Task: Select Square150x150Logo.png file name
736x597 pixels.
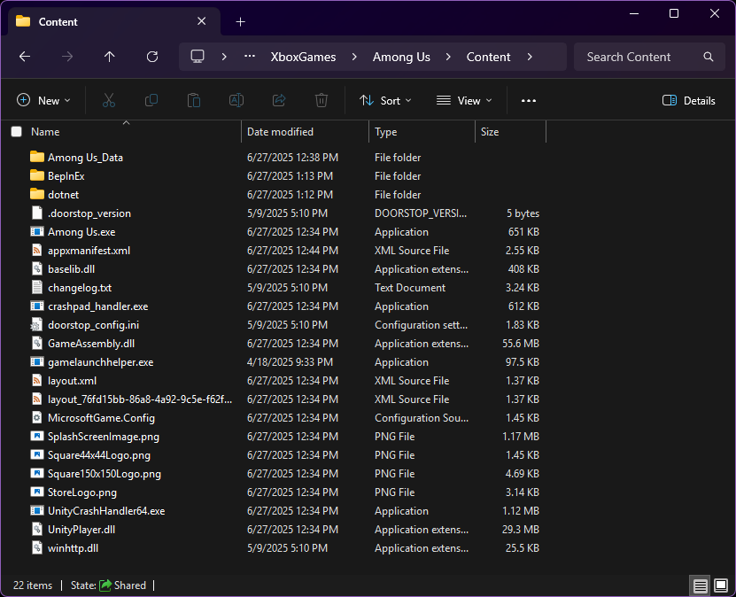Action: (105, 474)
